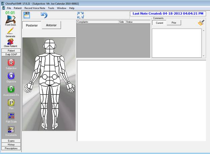The height and width of the screenshot is (154, 210).
Task: Expand the Exams sidebar section
Action: [x=11, y=141]
